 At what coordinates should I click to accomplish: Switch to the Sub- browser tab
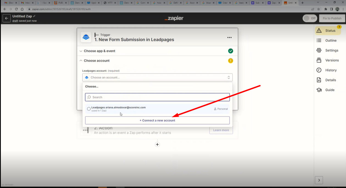tap(257, 3)
